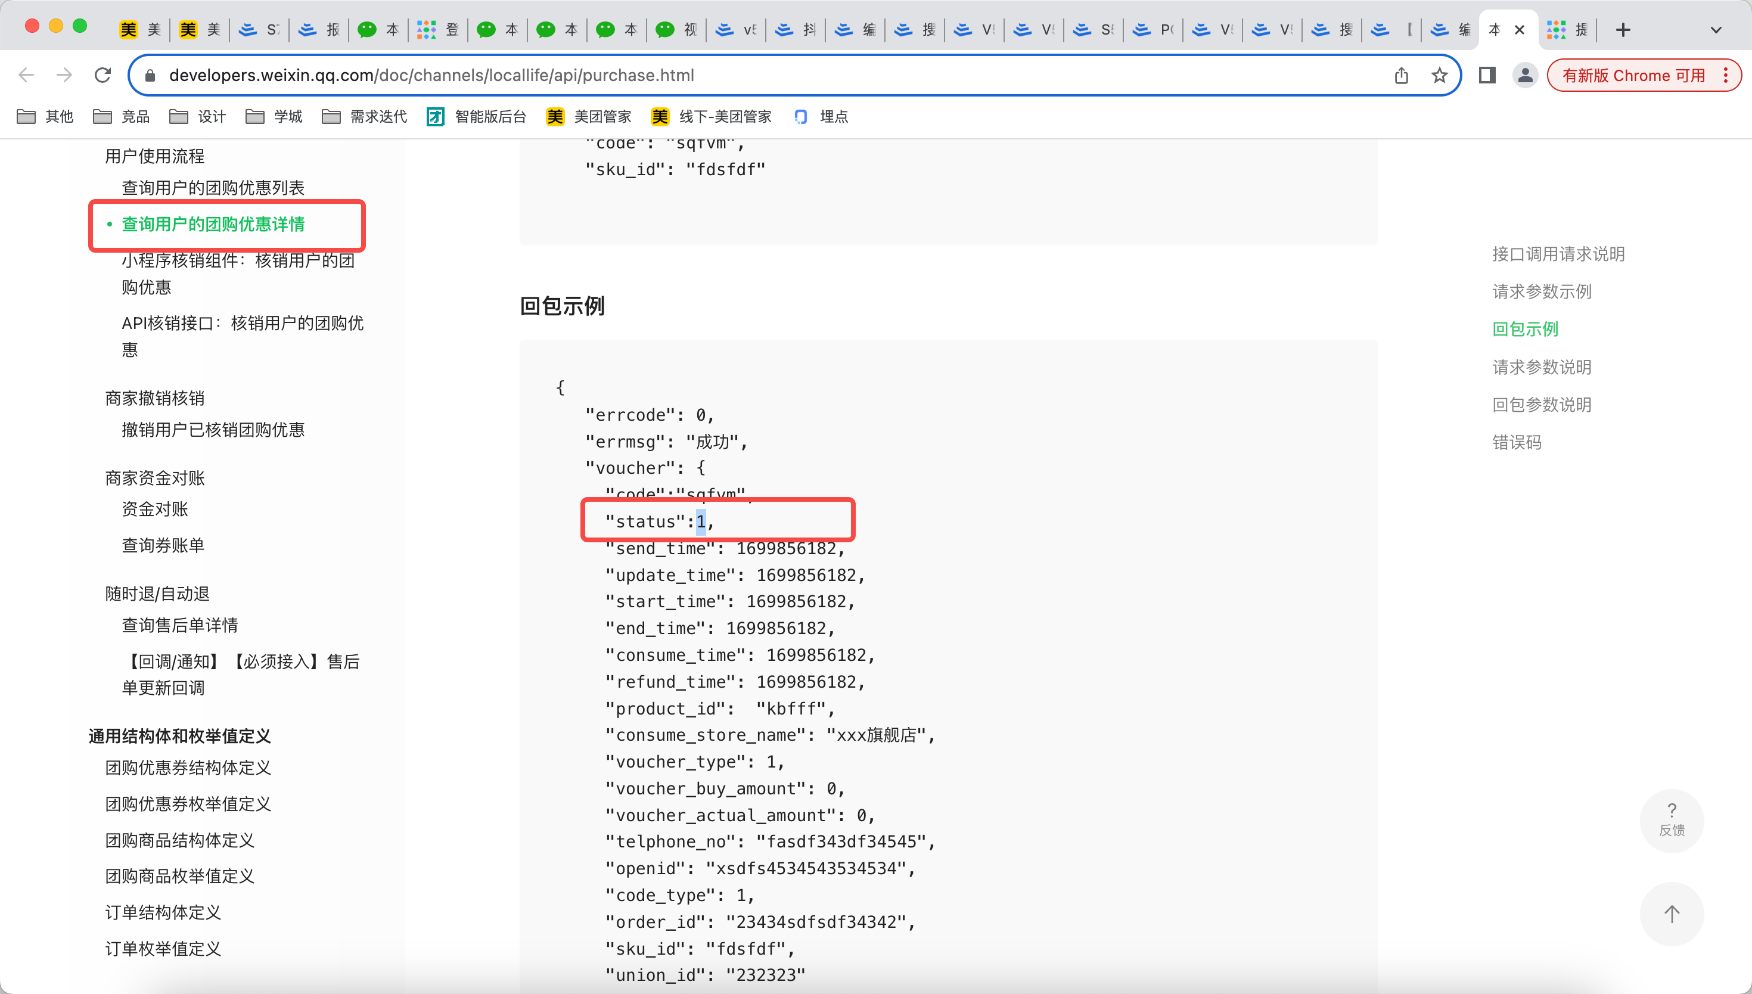Expand the tab search chevron
This screenshot has width=1752, height=994.
1716,30
